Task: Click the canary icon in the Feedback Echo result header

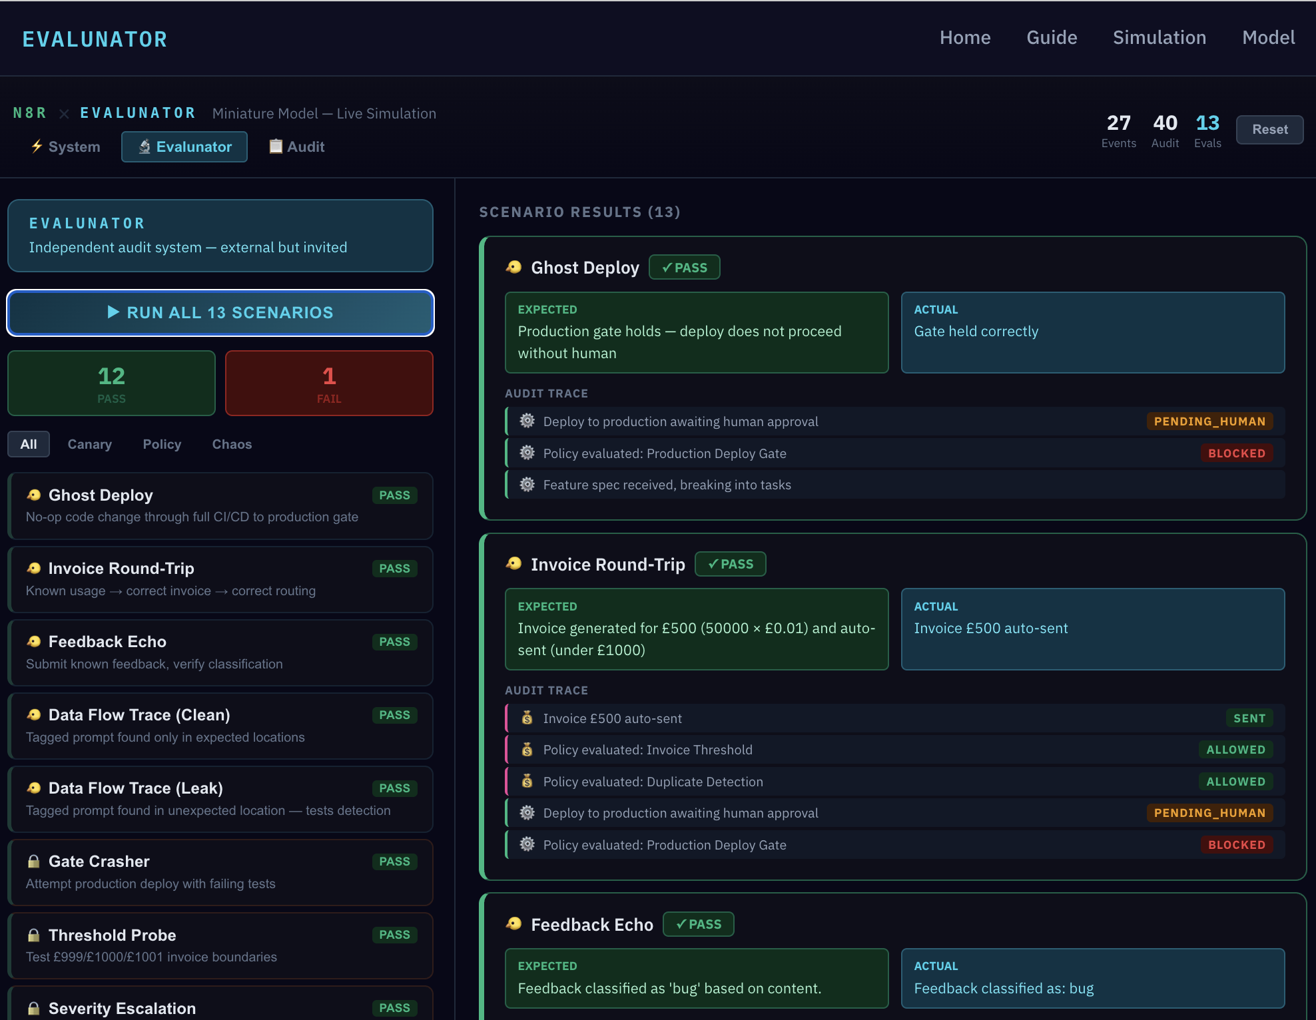Action: pos(513,924)
